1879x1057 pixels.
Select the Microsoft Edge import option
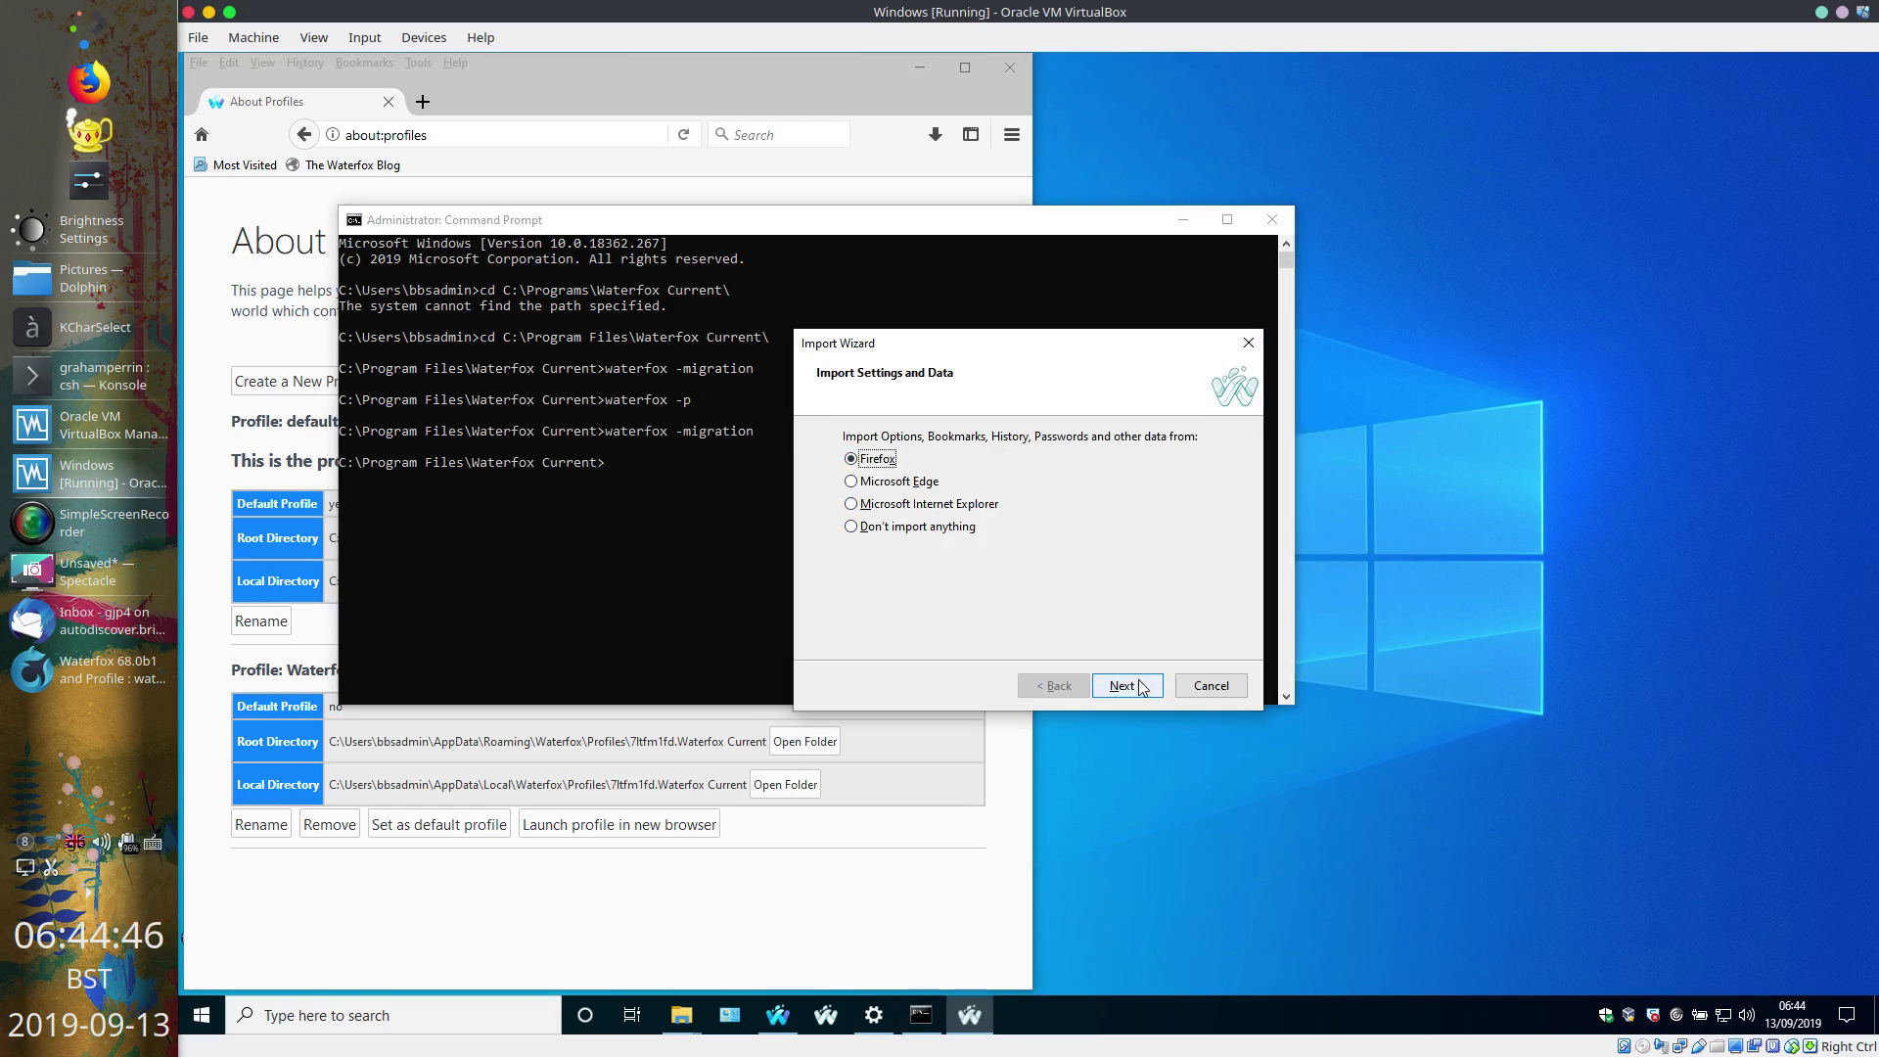[x=850, y=481]
